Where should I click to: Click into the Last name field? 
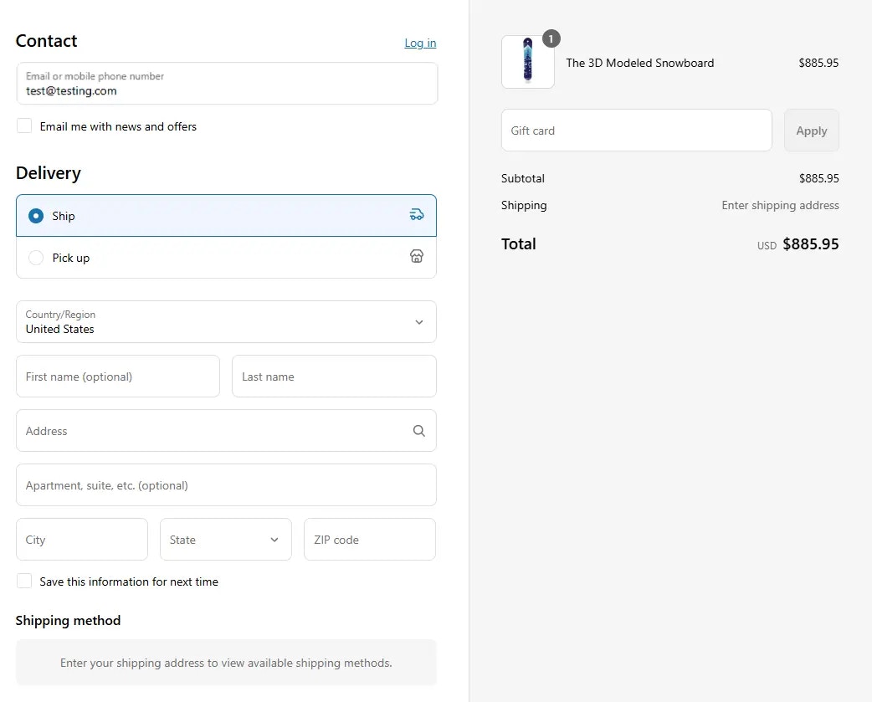click(x=334, y=377)
